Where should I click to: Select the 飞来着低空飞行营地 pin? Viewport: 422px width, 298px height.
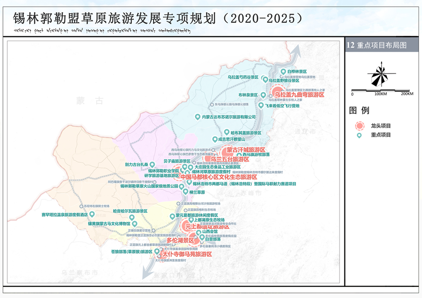[261, 105]
